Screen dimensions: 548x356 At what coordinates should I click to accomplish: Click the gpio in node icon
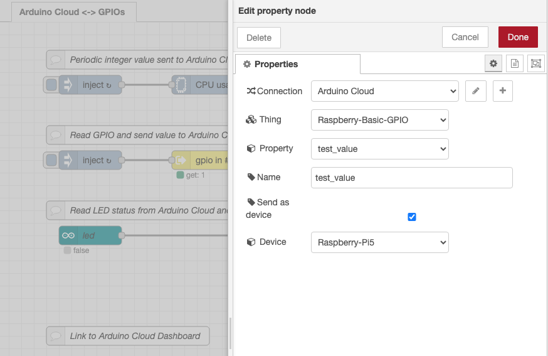click(181, 160)
